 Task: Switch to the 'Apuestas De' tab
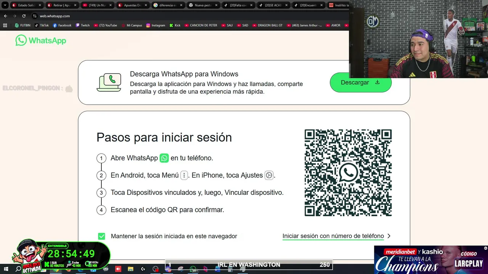(x=132, y=5)
